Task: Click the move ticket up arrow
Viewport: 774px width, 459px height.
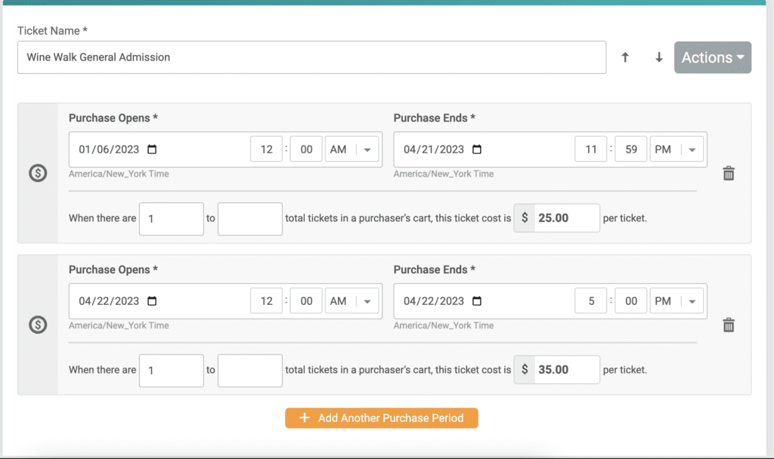Action: 625,57
